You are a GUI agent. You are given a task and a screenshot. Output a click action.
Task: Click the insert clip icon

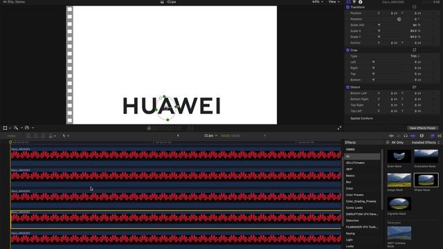[x=35, y=136]
